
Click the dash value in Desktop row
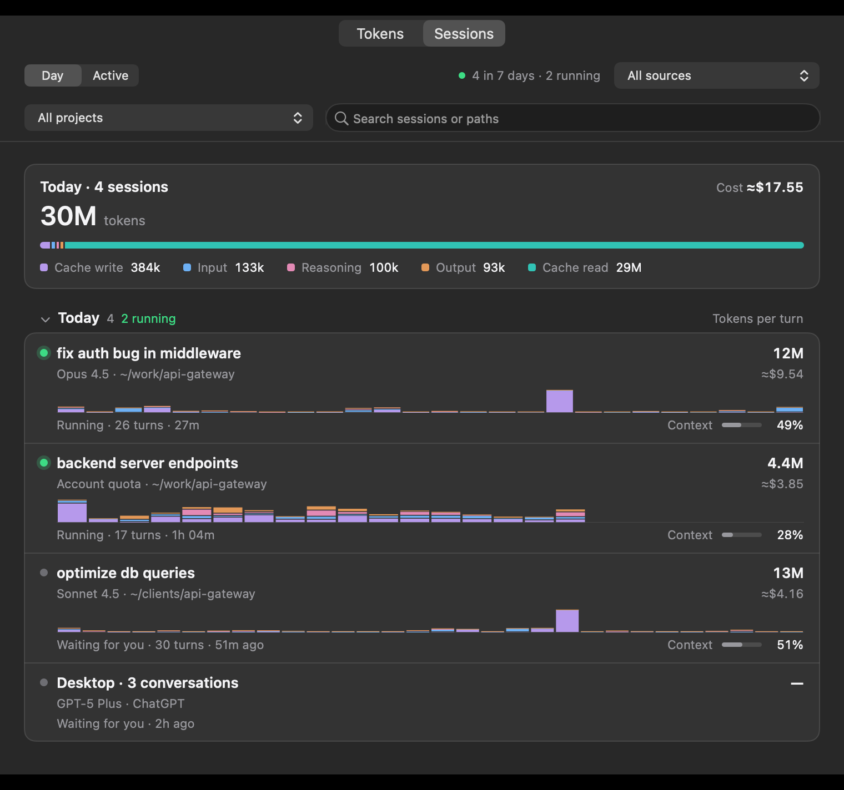[797, 683]
